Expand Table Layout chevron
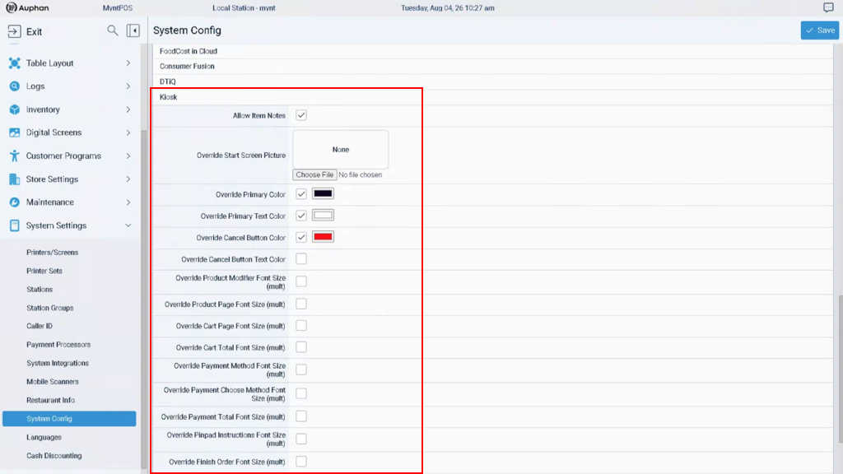This screenshot has width=843, height=474. (128, 63)
